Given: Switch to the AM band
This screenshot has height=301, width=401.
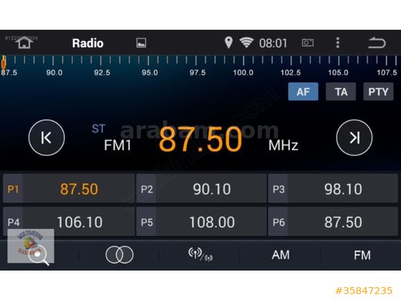Looking at the screenshot, I should (x=281, y=255).
